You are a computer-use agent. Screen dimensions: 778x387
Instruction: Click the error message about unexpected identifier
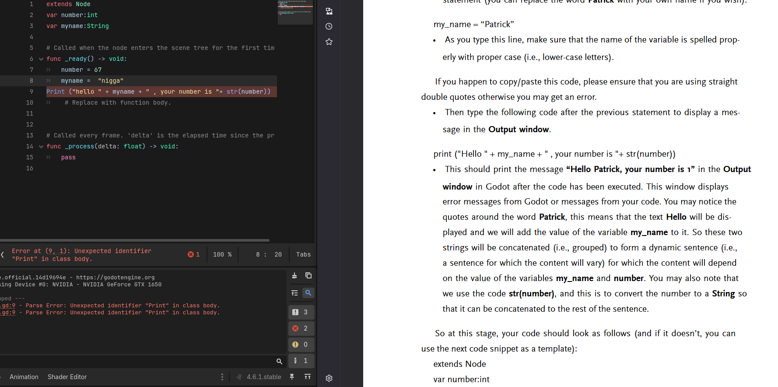point(81,255)
